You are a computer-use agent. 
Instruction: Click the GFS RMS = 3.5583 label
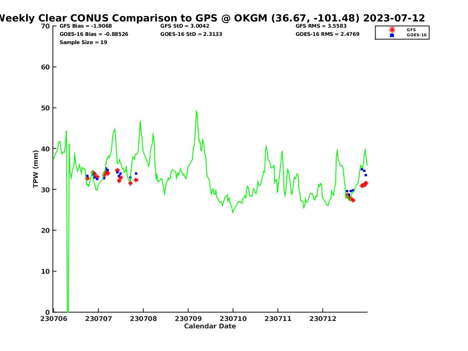[x=321, y=26]
